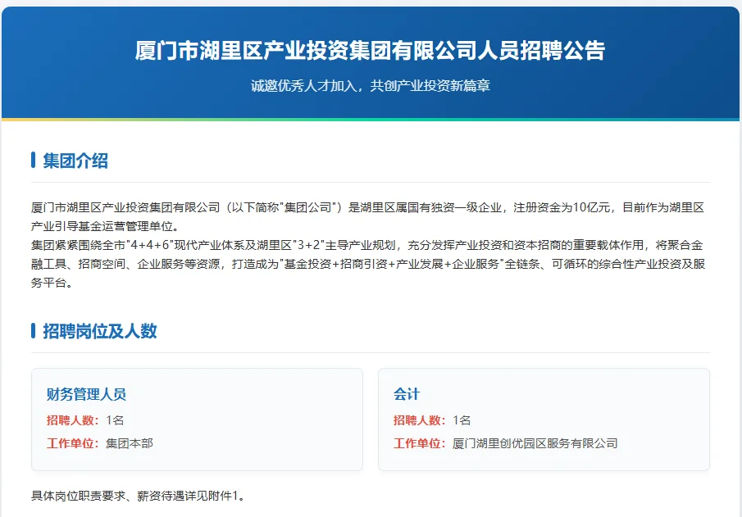This screenshot has height=517, width=742.
Task: Click 工作单位 label in the 会计 card
Action: 419,443
